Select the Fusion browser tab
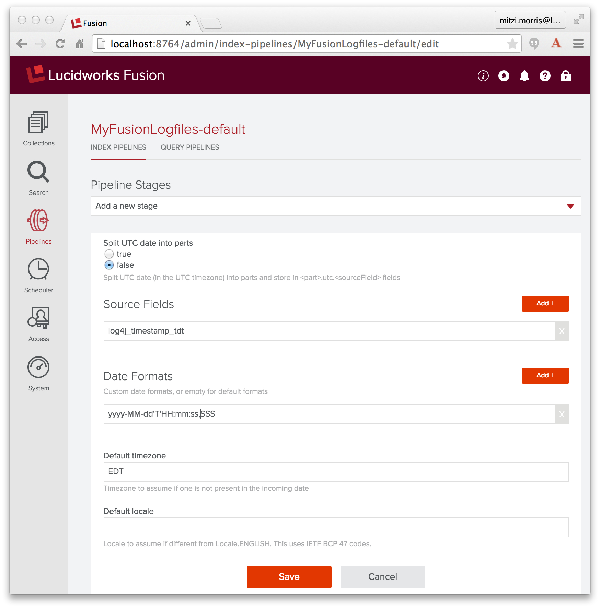The width and height of the screenshot is (600, 608). click(x=130, y=23)
